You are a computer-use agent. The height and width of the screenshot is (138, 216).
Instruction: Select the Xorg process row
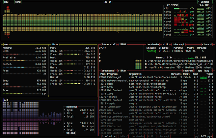[x=156, y=94]
